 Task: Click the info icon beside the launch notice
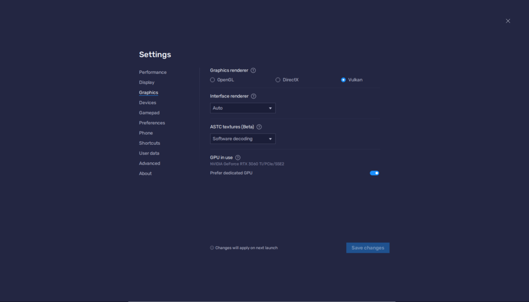point(211,247)
